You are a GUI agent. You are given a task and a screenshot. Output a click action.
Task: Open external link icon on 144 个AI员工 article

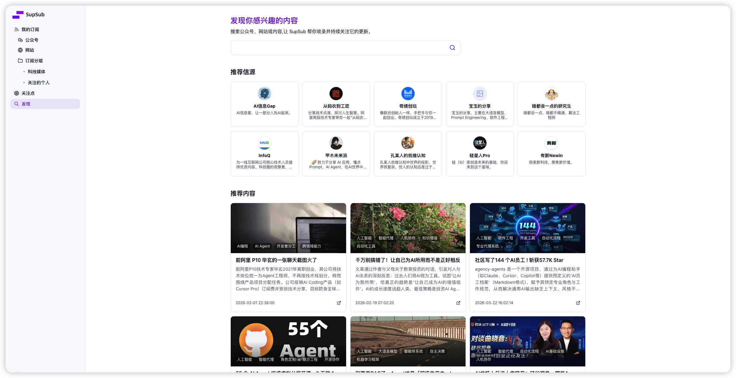(578, 303)
